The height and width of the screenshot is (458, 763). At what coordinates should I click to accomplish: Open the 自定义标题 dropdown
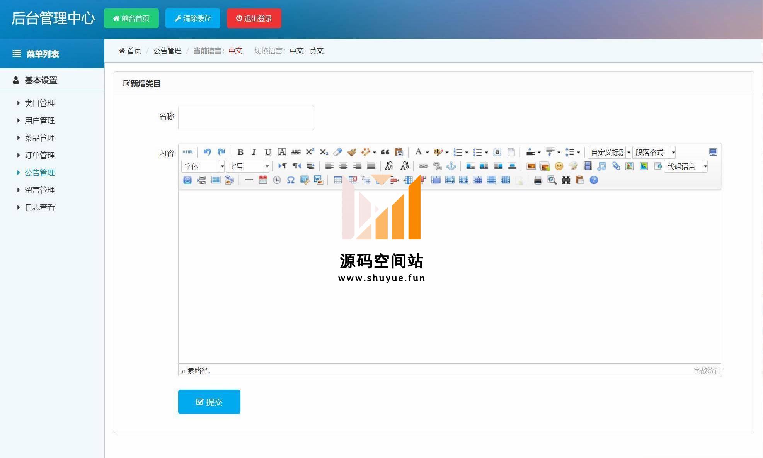[610, 153]
